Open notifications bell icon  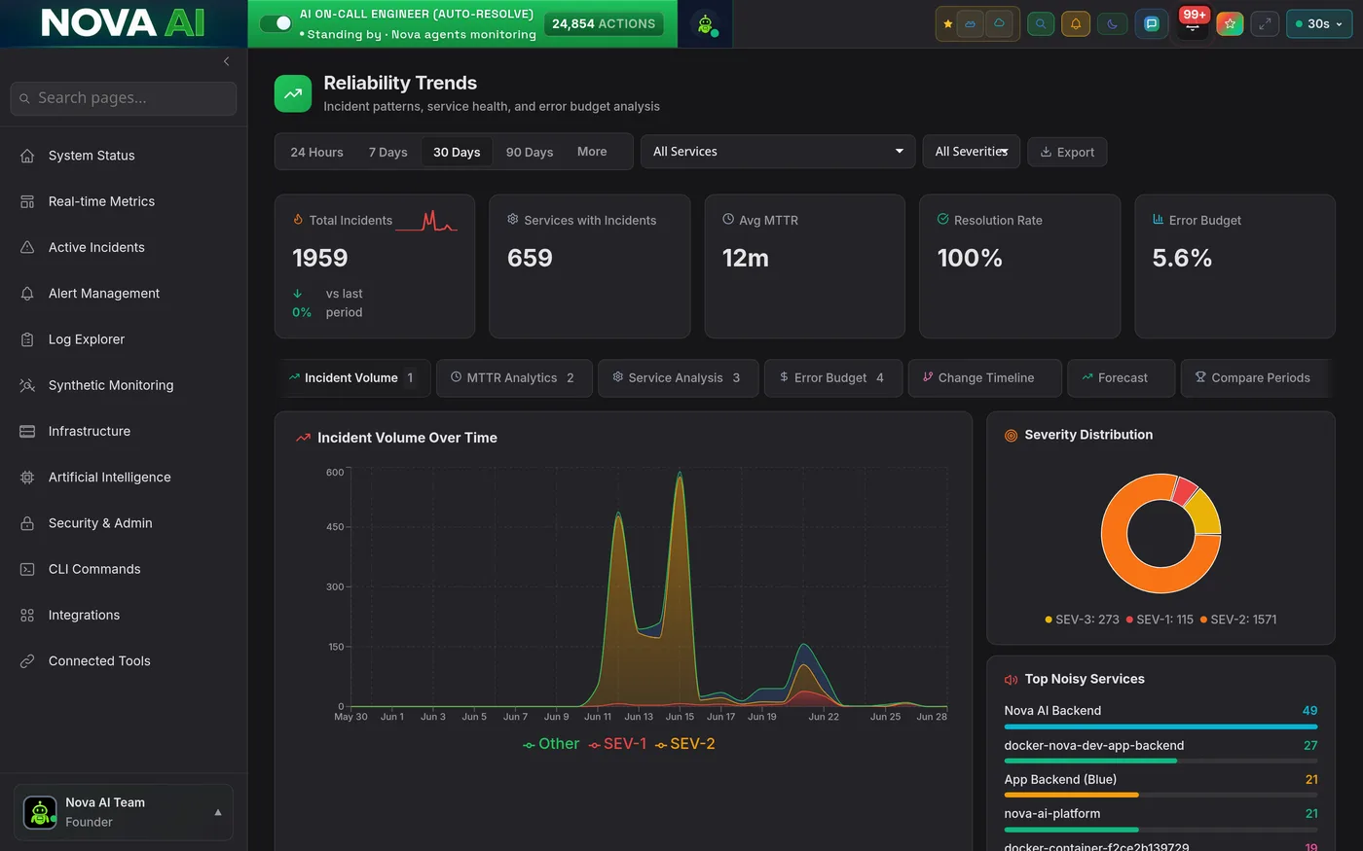pyautogui.click(x=1076, y=24)
